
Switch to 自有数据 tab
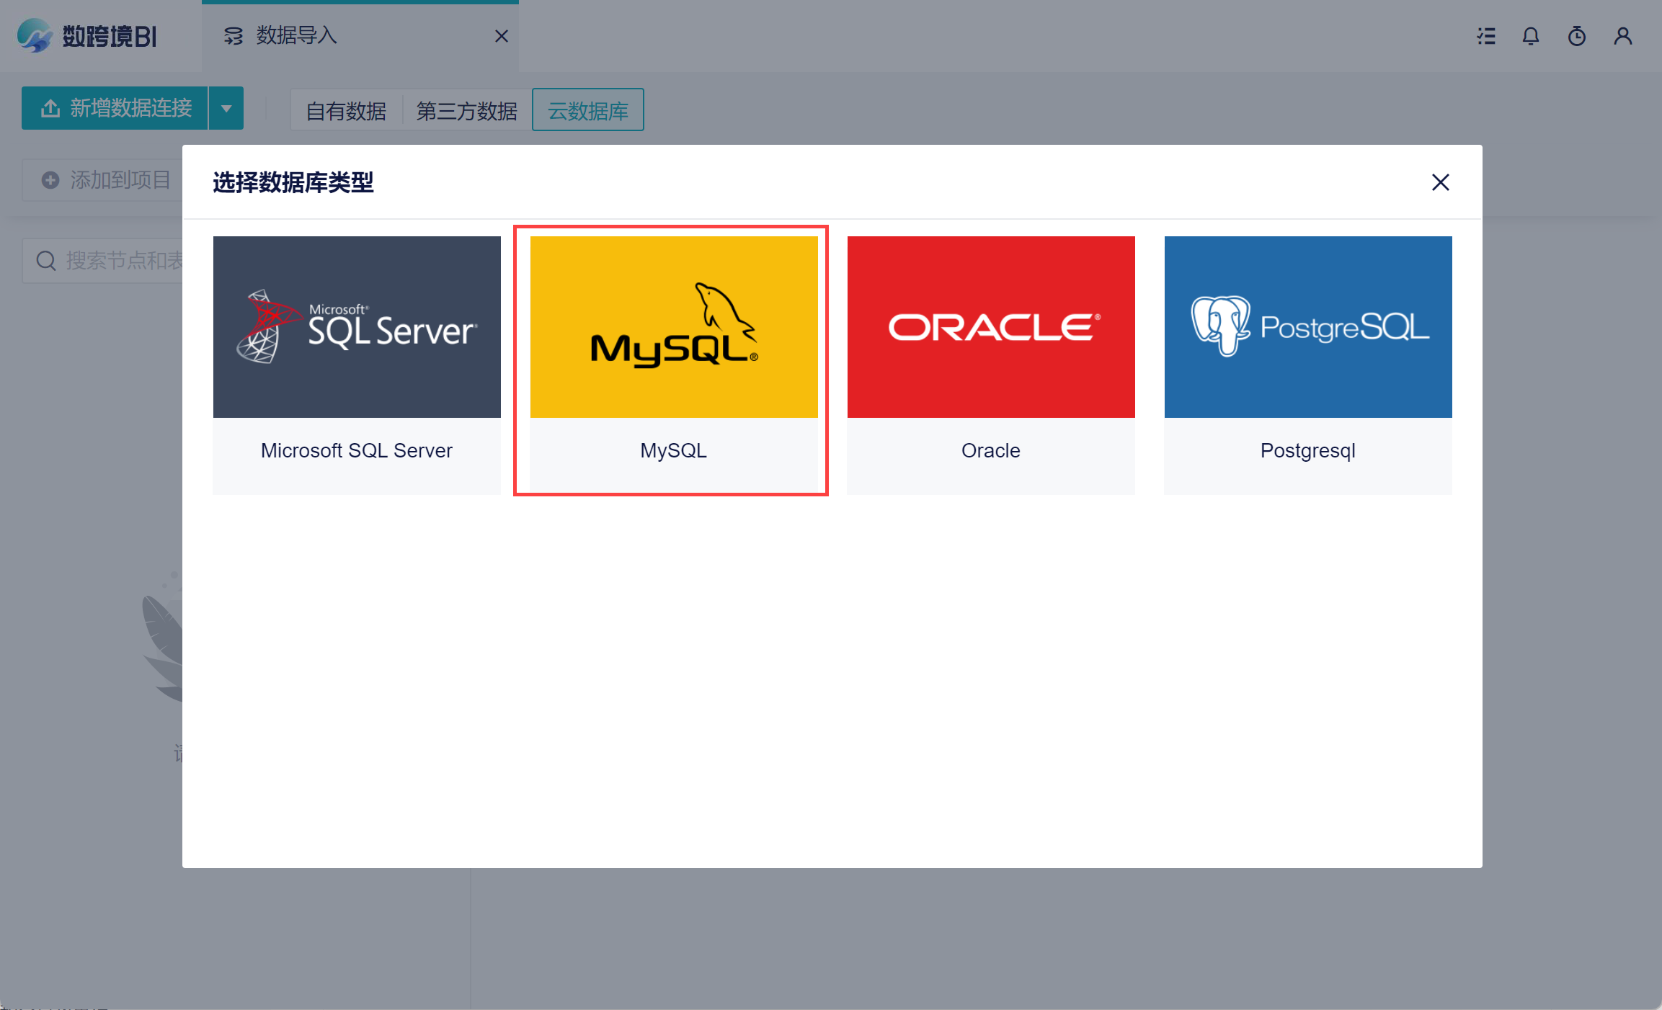tap(346, 111)
